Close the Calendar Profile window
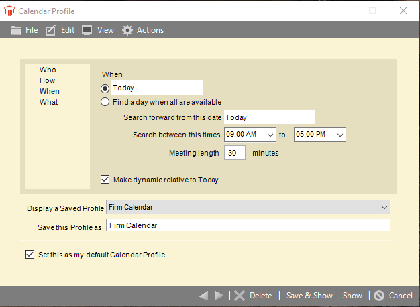 pyautogui.click(x=403, y=11)
